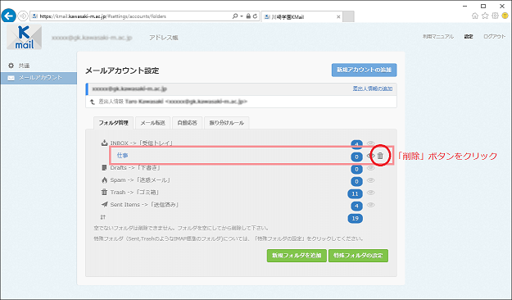Click the Trash folder bin icon
The width and height of the screenshot is (512, 300).
(x=104, y=192)
